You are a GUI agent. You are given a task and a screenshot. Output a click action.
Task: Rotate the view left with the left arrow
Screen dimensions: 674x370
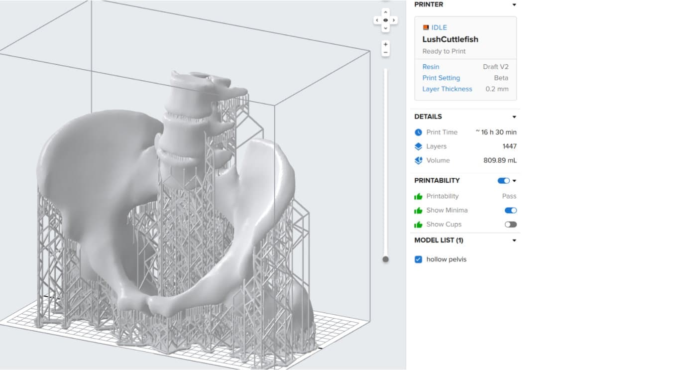click(377, 20)
